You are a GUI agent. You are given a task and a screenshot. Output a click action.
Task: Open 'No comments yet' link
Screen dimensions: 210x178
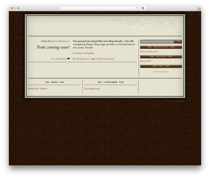(x=59, y=59)
